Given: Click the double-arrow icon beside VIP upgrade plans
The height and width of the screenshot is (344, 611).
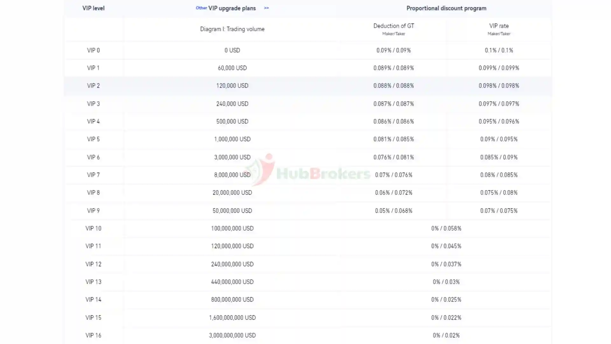Looking at the screenshot, I should pyautogui.click(x=266, y=8).
